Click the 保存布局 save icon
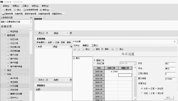 coord(3,14)
